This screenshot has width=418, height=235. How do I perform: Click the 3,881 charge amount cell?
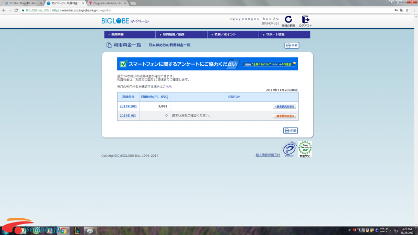155,107
